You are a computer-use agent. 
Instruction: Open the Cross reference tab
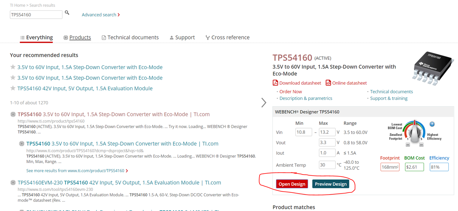coord(228,38)
